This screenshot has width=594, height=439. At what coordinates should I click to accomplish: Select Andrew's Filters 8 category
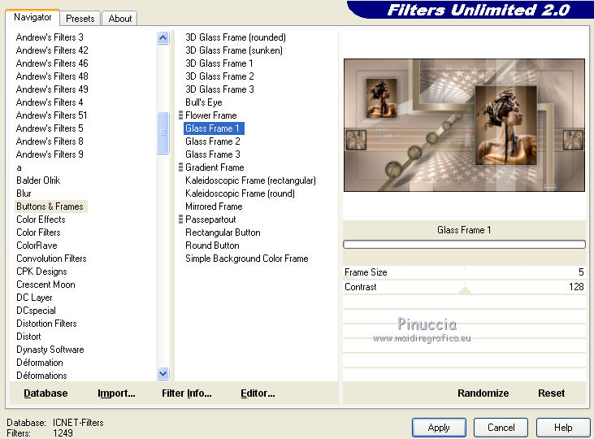[50, 141]
